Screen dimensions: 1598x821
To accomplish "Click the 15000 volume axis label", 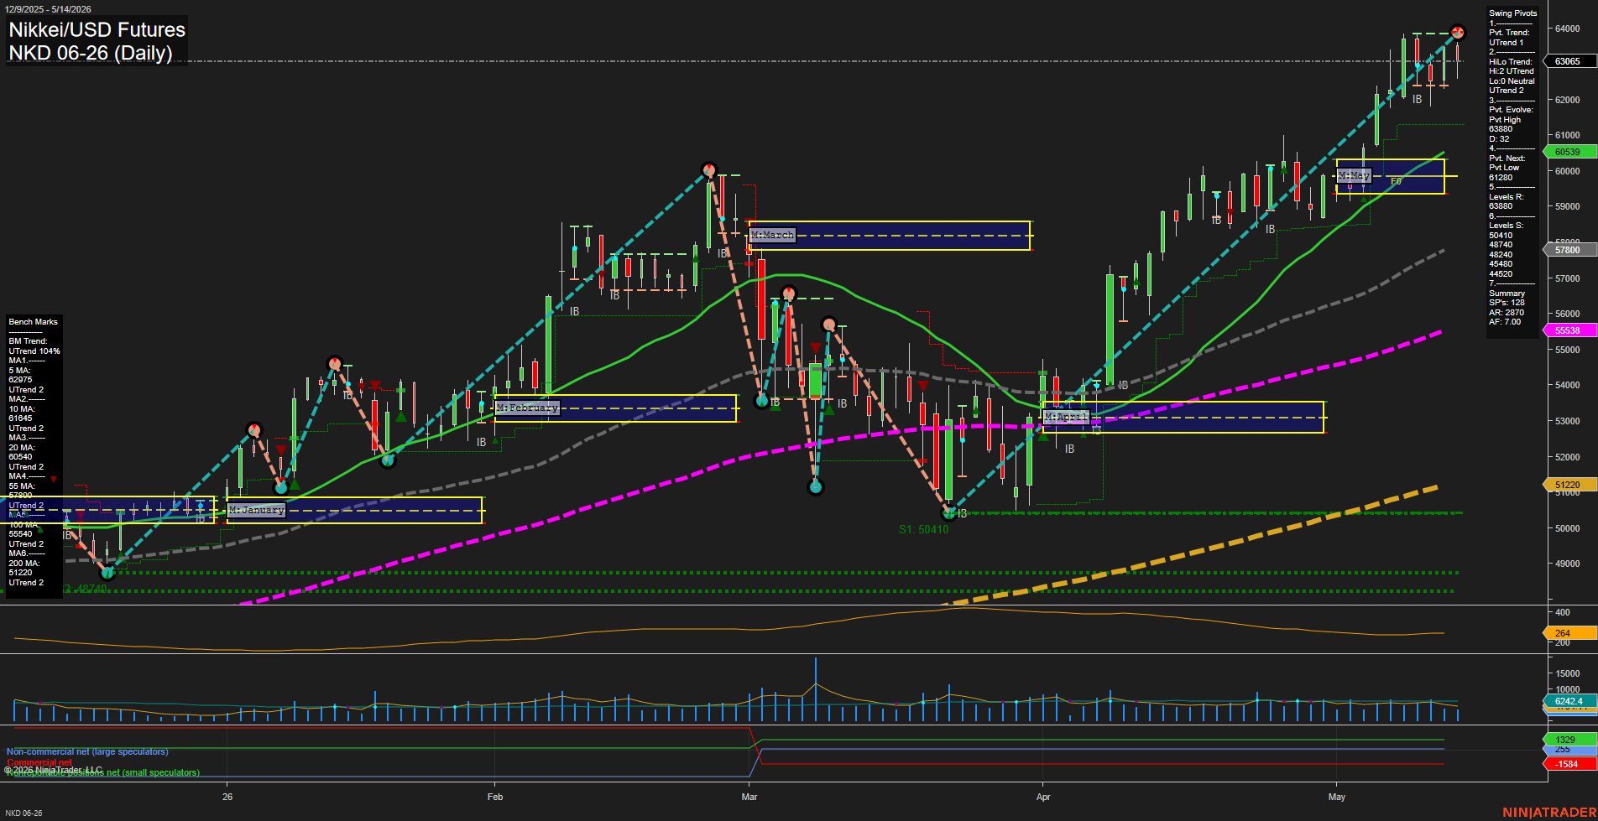I will (x=1568, y=673).
